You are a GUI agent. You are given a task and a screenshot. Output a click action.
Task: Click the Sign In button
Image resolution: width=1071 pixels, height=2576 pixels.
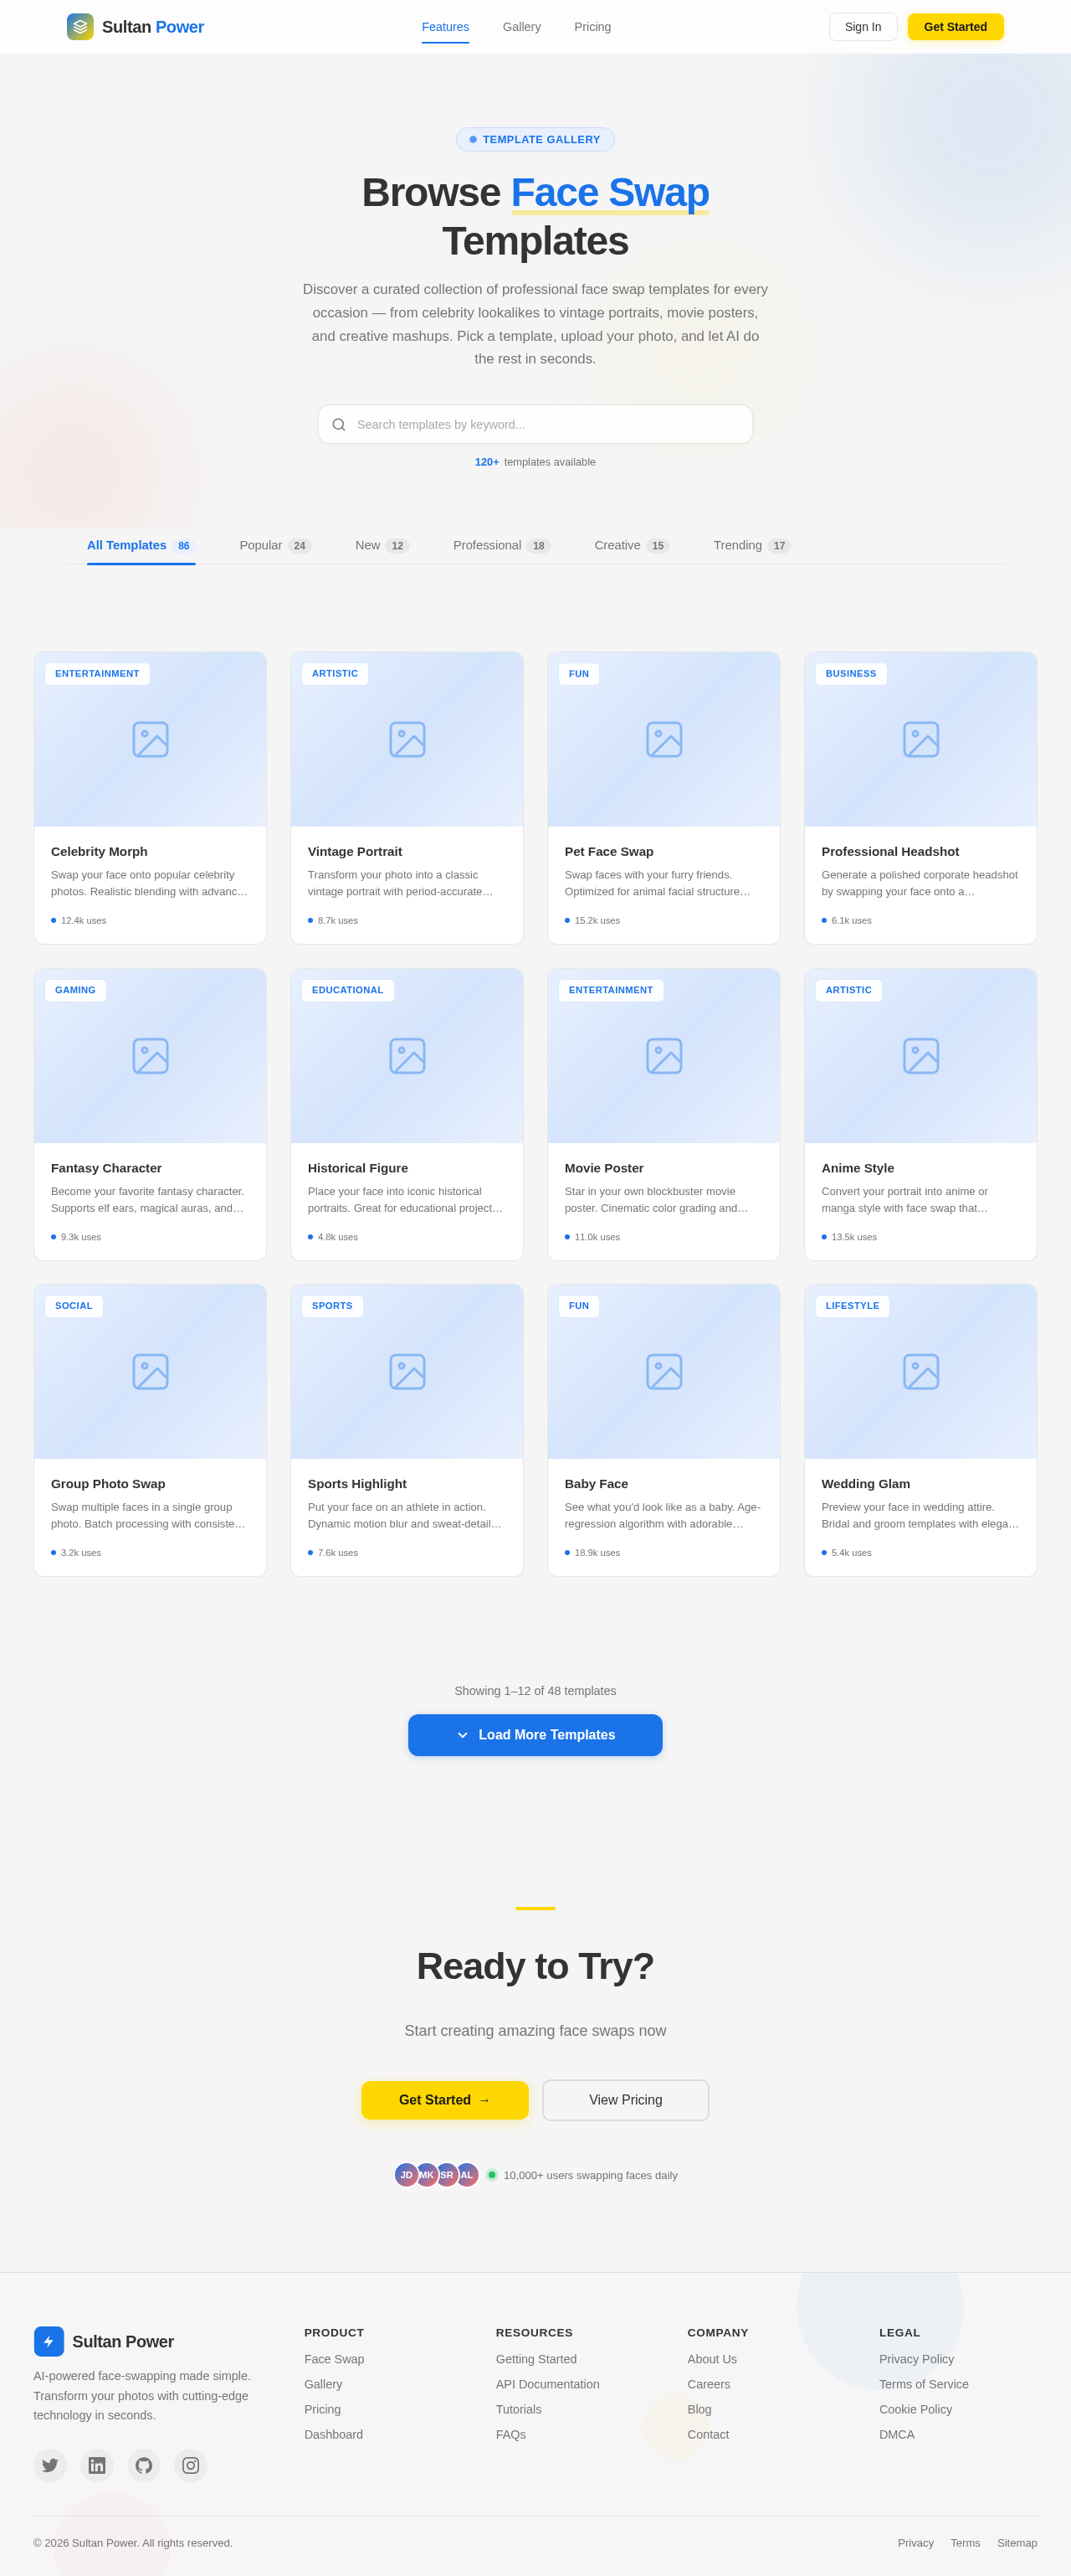[x=863, y=27]
